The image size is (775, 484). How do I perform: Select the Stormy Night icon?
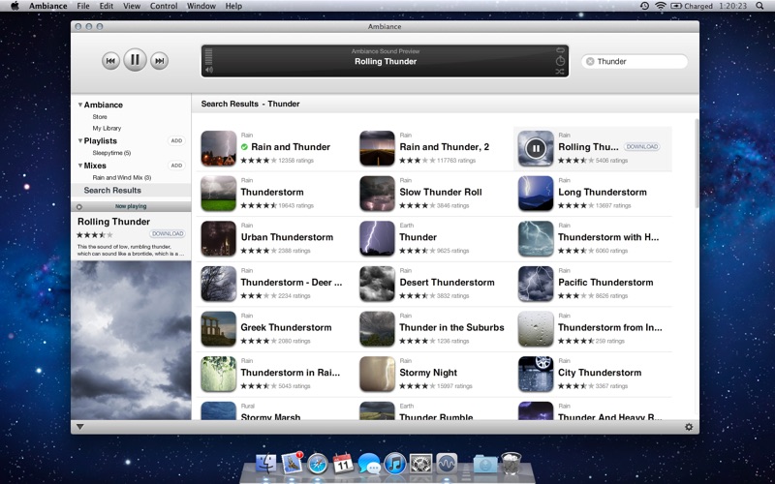(x=377, y=375)
